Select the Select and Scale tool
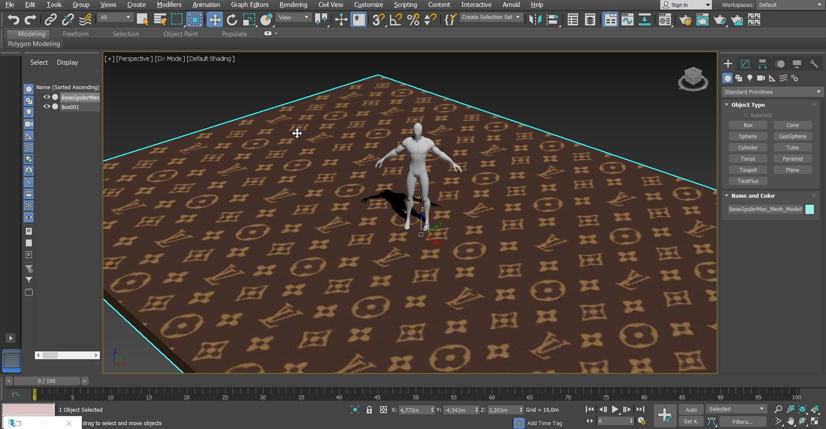The height and width of the screenshot is (429, 826). tap(249, 20)
